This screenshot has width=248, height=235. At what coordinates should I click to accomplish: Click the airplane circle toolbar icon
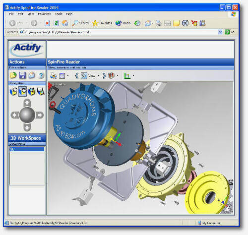(185, 23)
